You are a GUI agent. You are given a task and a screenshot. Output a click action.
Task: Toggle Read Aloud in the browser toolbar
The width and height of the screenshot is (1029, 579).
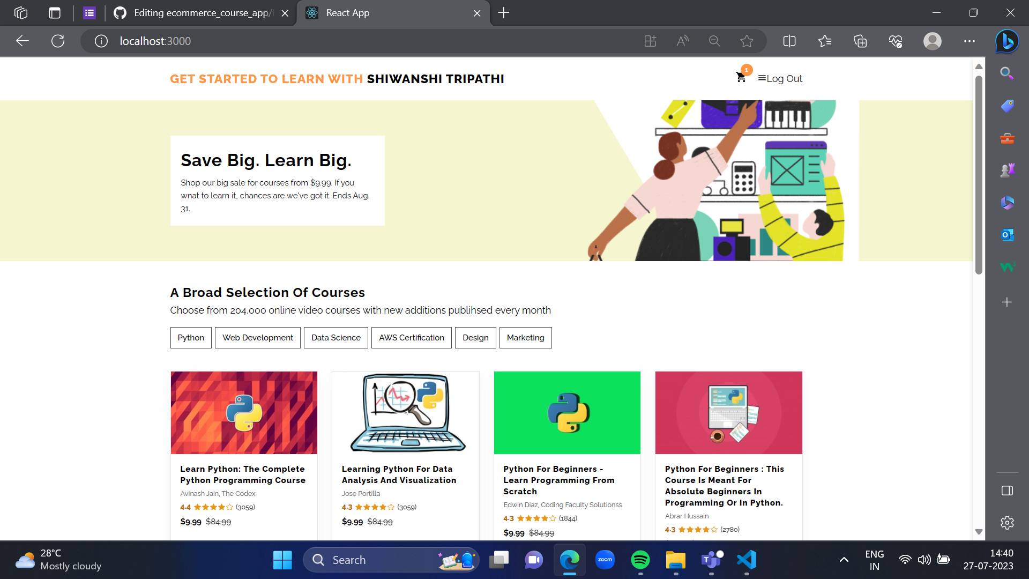point(682,41)
